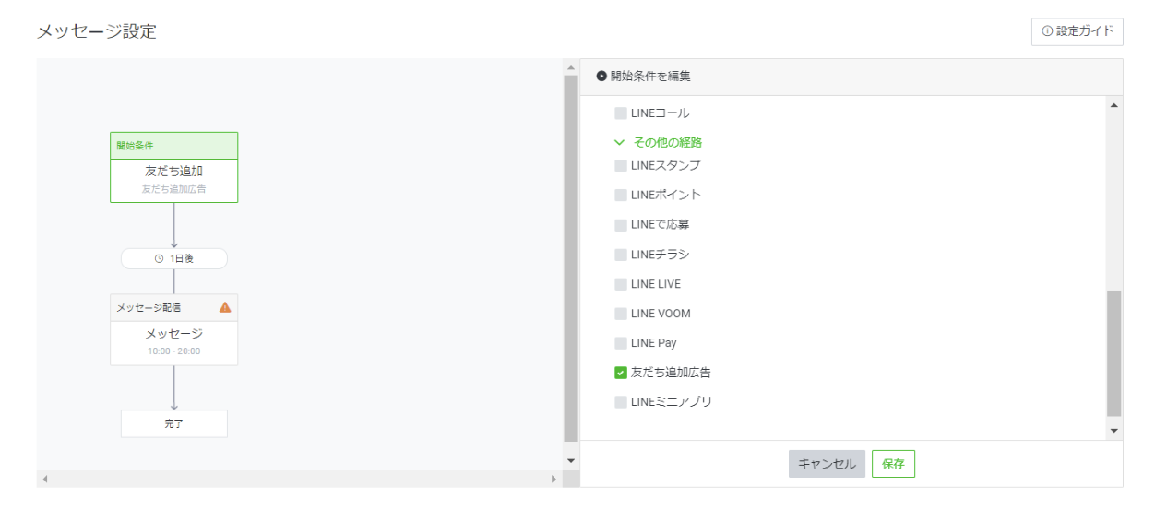Select the 開始条件 友だち追加 node

[x=173, y=177]
